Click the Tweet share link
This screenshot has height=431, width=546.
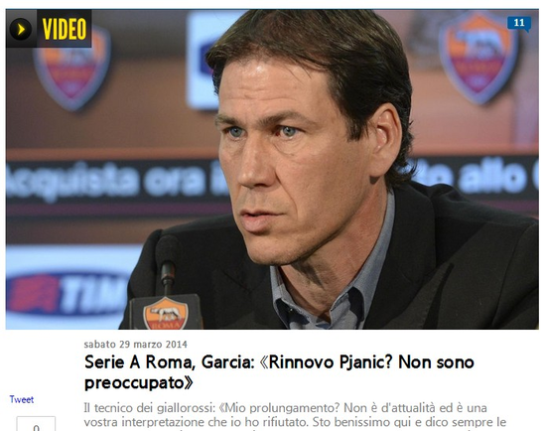point(22,399)
